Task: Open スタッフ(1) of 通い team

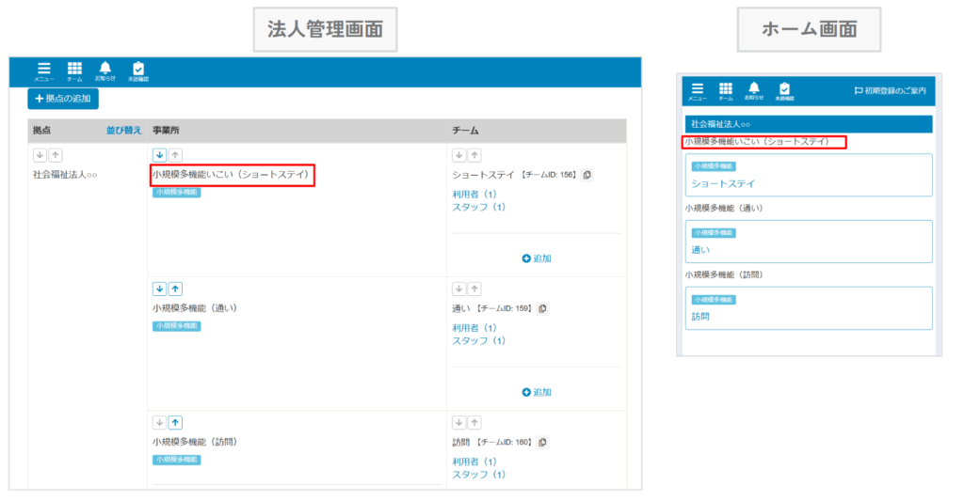Action: (x=478, y=341)
